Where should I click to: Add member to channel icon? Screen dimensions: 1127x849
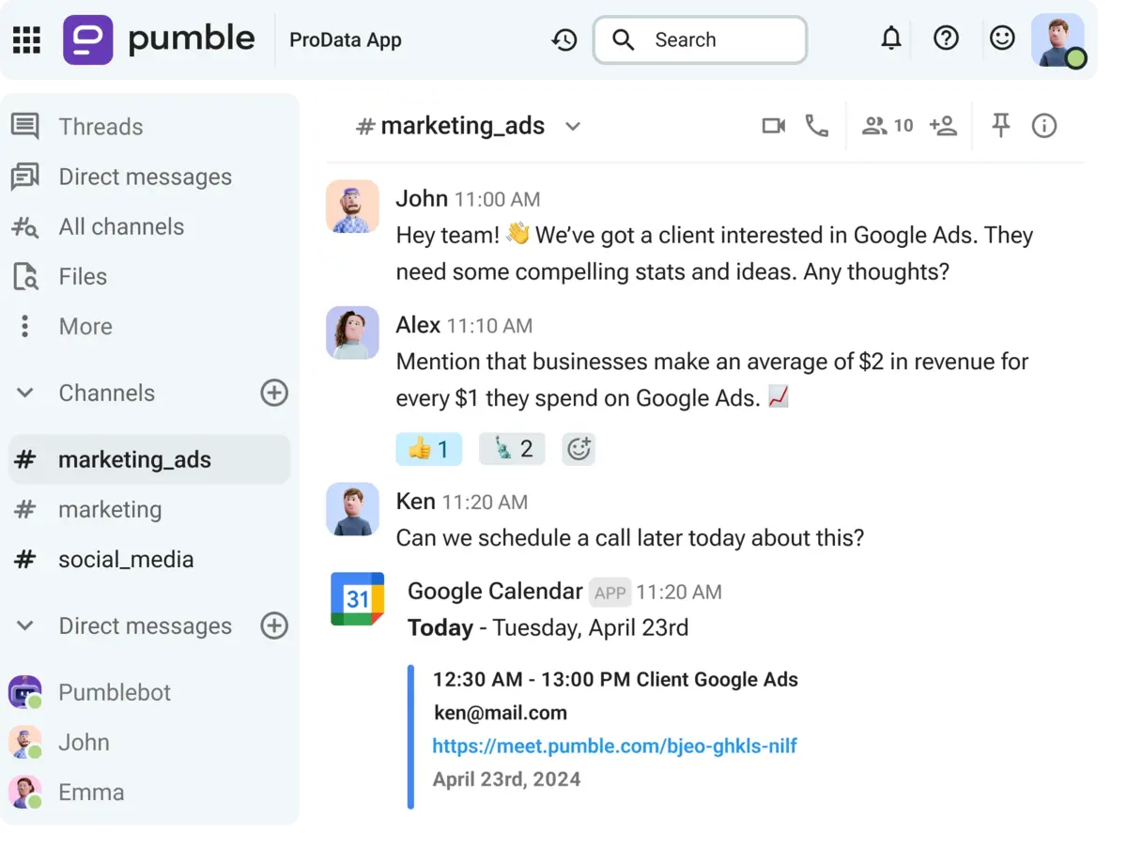(x=943, y=126)
